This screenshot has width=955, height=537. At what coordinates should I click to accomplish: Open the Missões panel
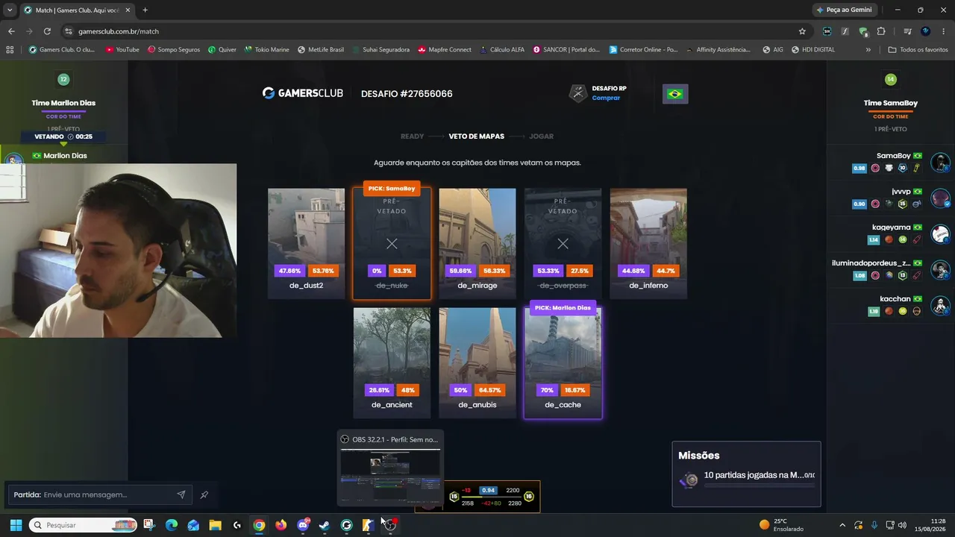point(746,474)
